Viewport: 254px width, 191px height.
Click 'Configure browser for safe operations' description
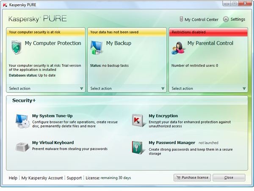[x=75, y=124]
